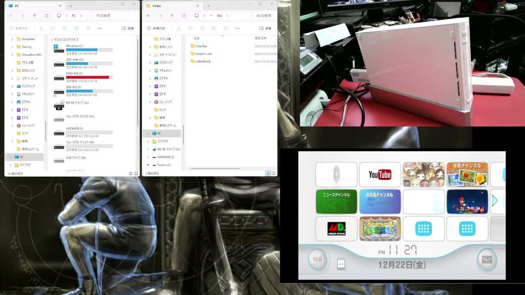Expand the breadcrumb chevron after Wii

[x=228, y=16]
